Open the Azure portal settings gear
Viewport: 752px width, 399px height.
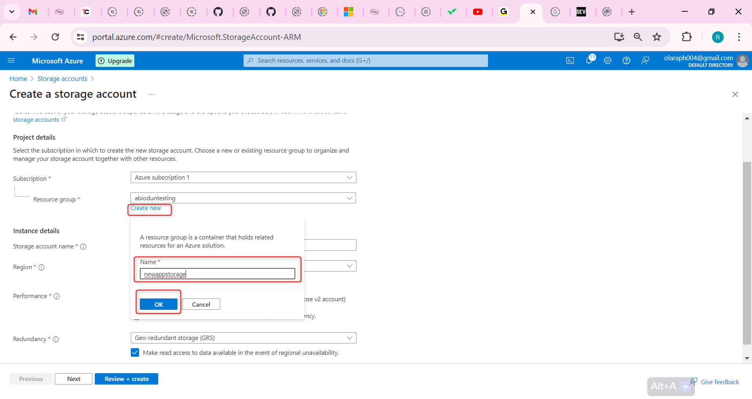607,60
